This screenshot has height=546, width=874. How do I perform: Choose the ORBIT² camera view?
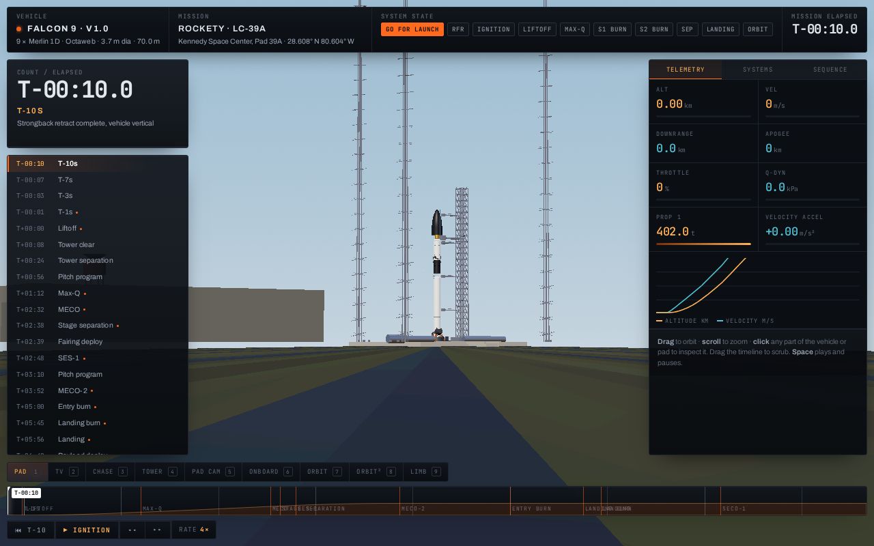point(376,472)
